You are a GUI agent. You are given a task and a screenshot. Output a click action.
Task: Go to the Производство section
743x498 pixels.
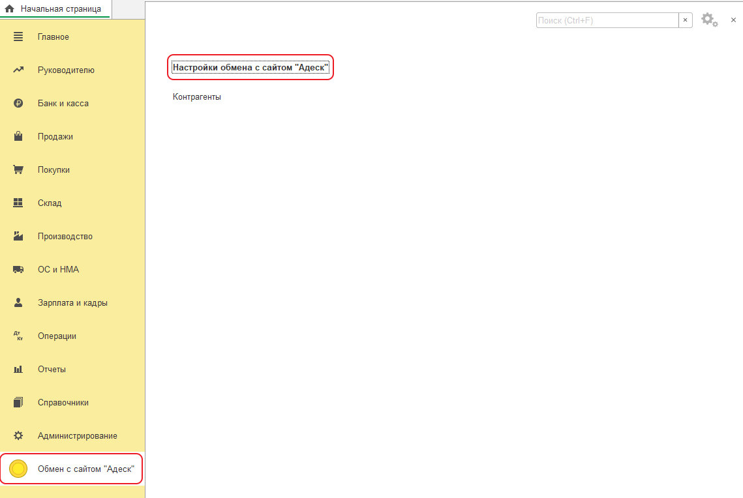[65, 236]
